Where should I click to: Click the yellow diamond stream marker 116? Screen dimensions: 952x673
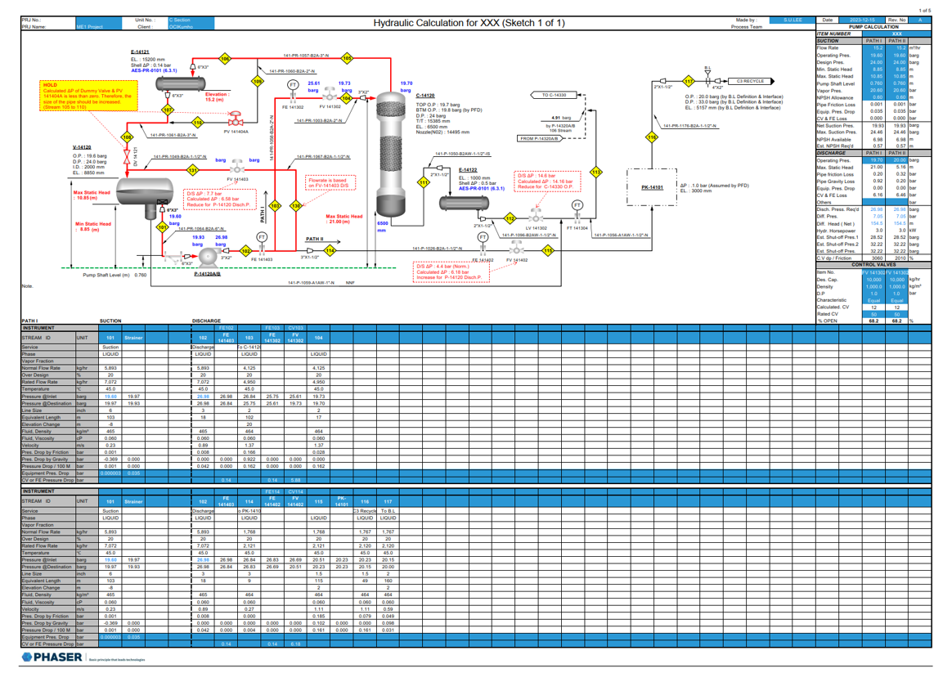pos(652,137)
